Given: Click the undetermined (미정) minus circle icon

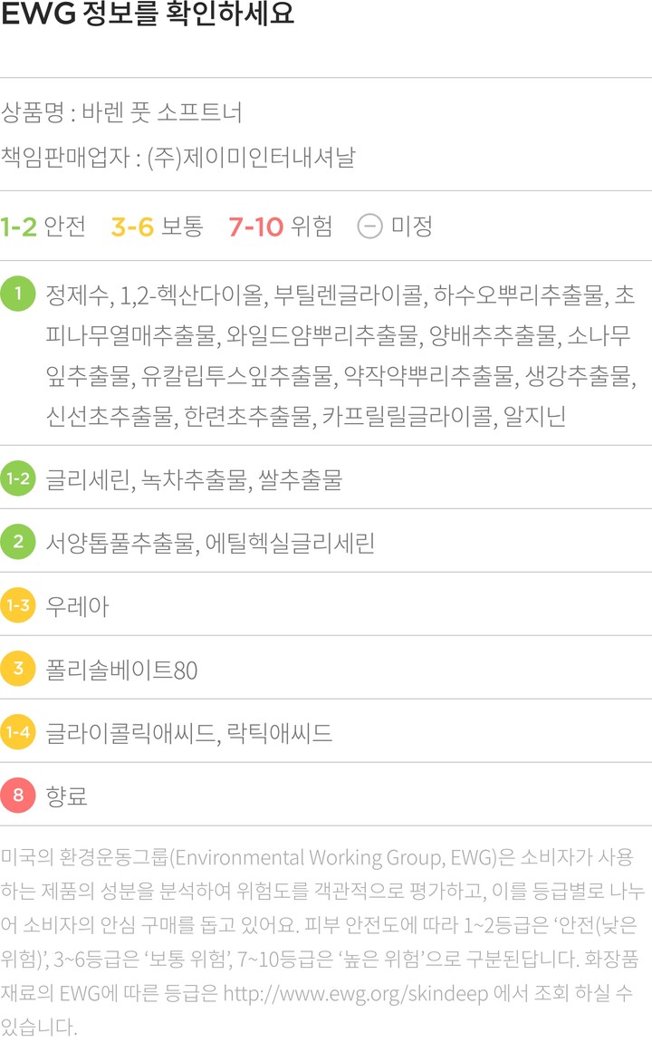Looking at the screenshot, I should [369, 226].
